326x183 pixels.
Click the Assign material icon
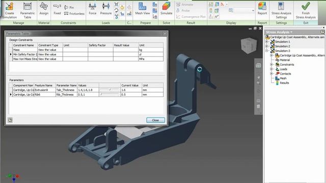tap(44, 6)
